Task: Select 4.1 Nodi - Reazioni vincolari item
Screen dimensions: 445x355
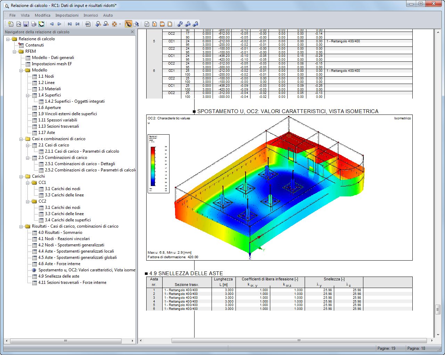Action: (x=64, y=239)
